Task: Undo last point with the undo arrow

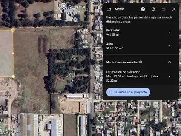Action: click(x=163, y=9)
